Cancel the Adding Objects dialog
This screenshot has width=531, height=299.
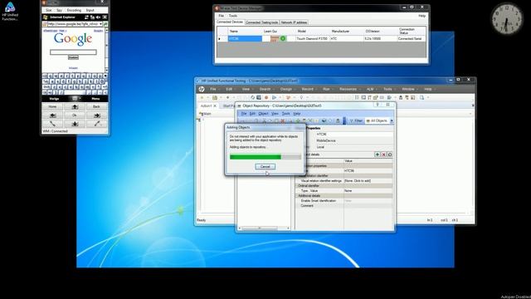[x=265, y=166]
